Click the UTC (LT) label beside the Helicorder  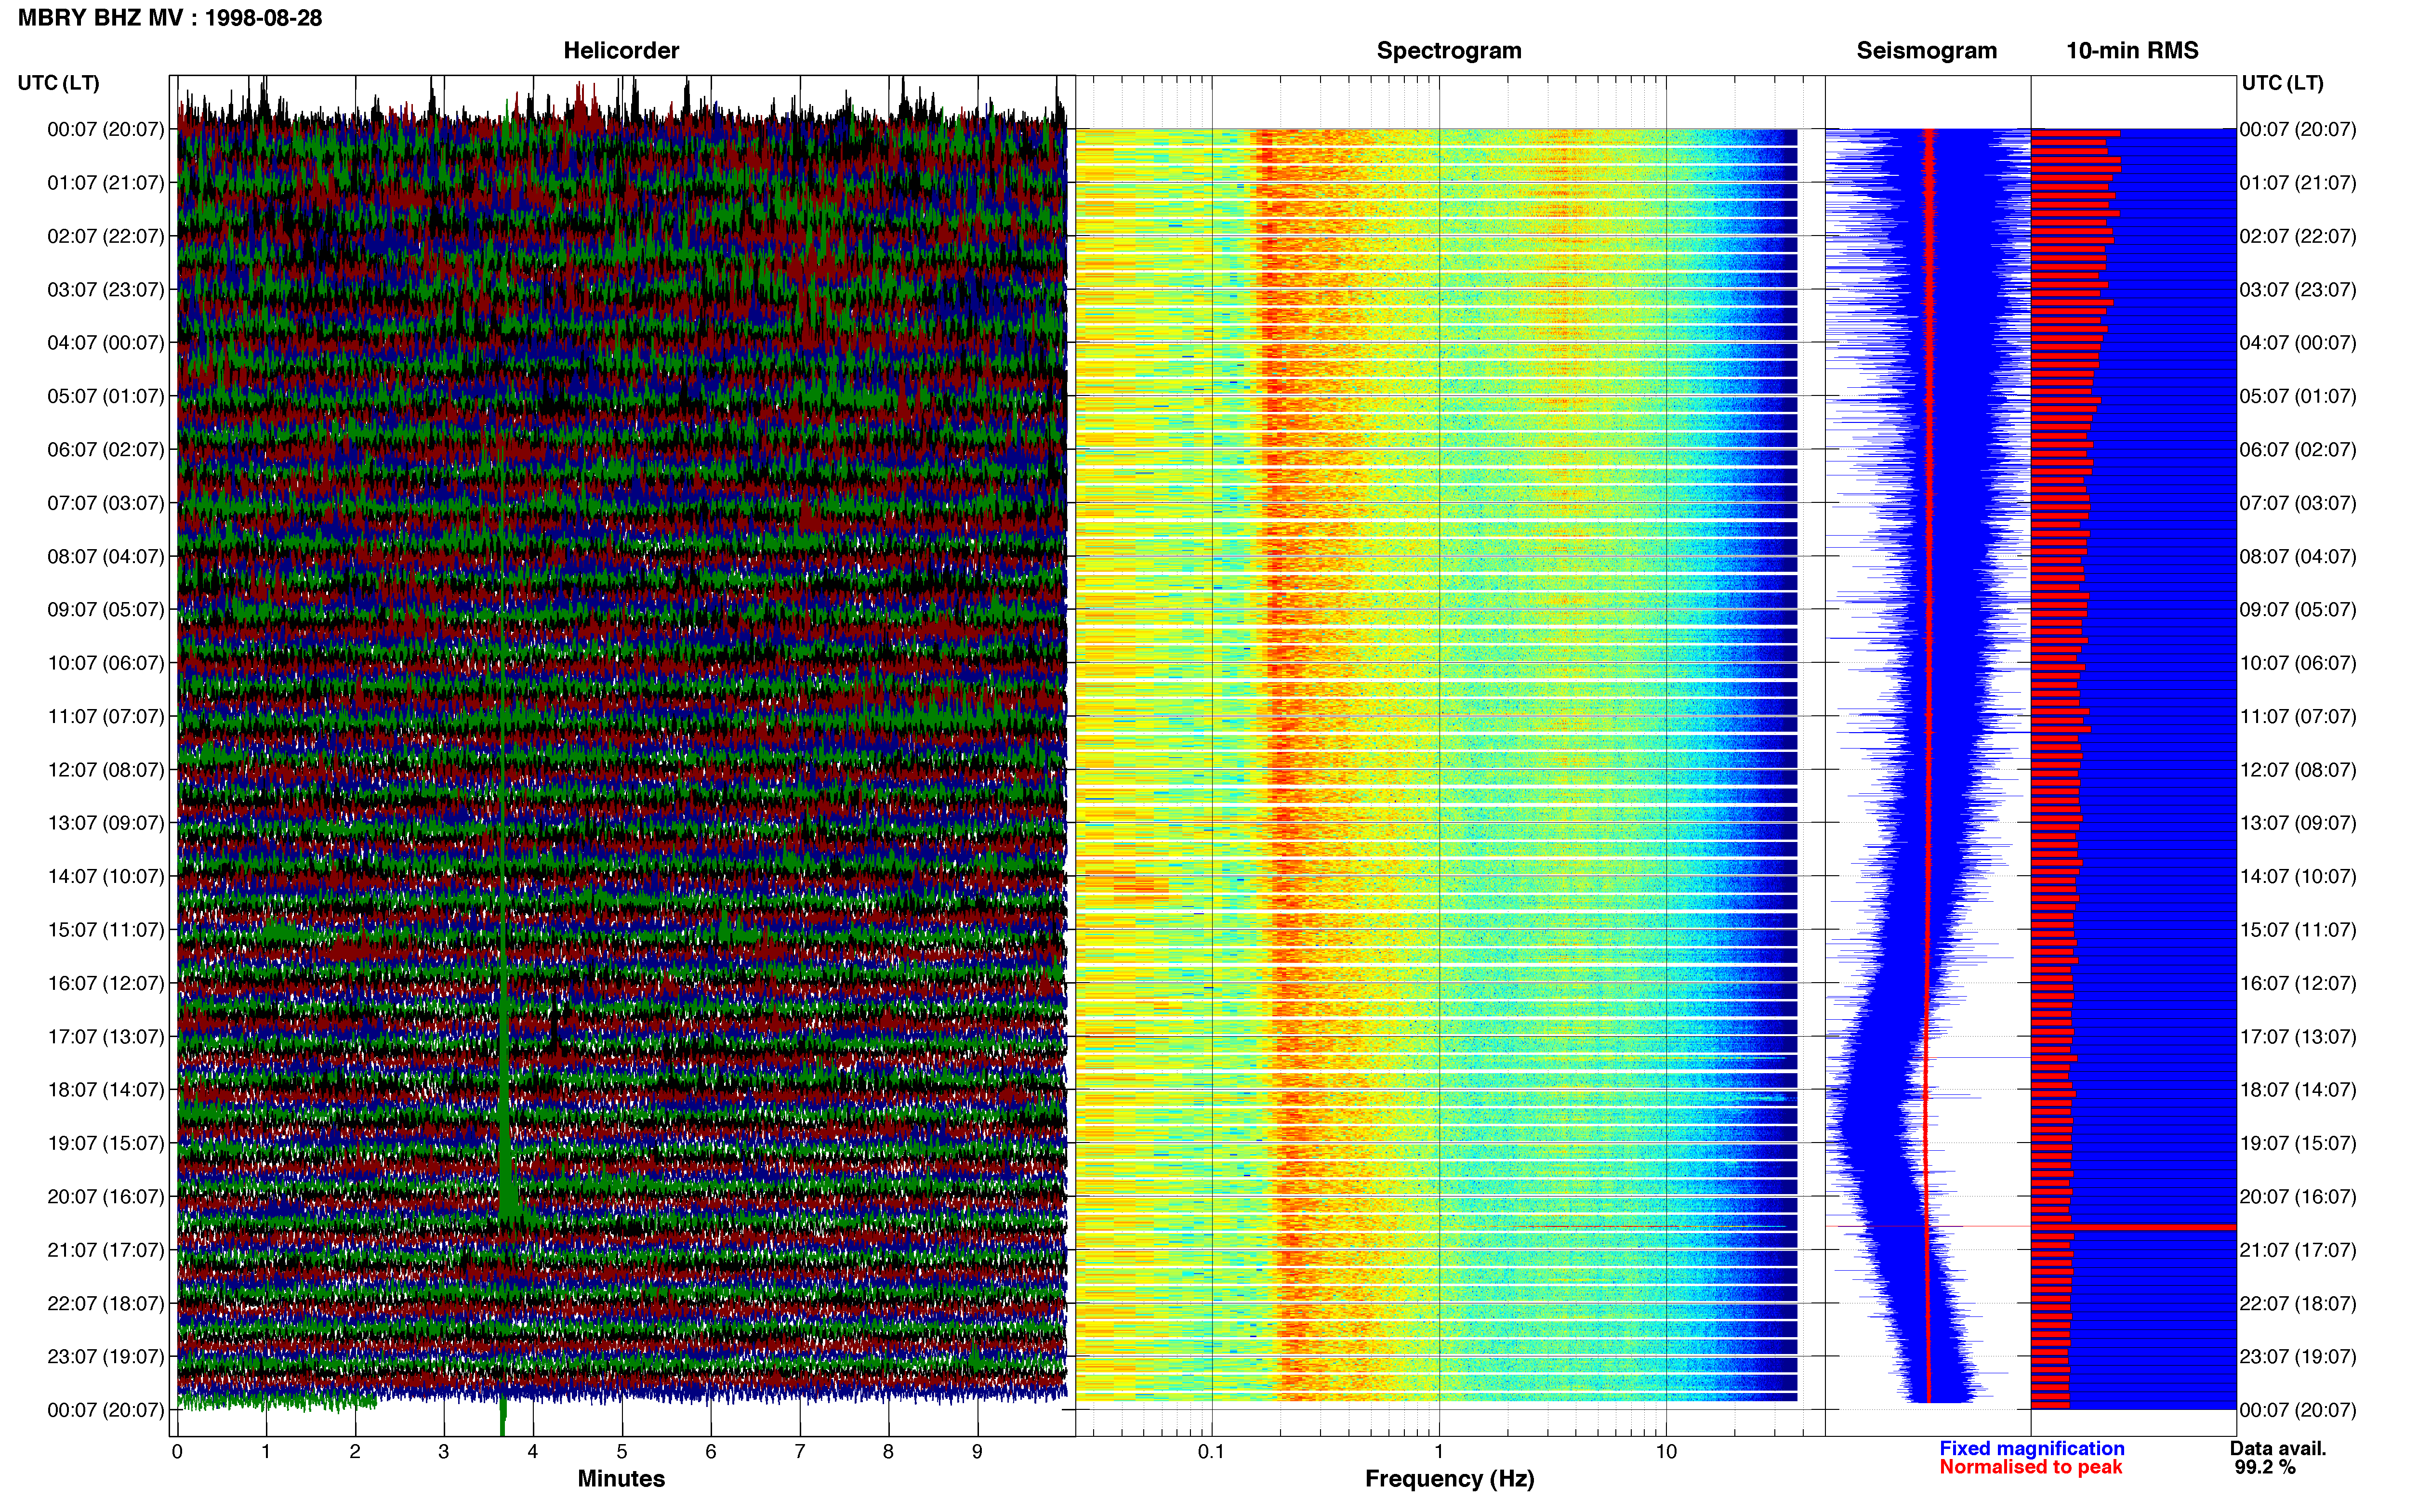(59, 83)
